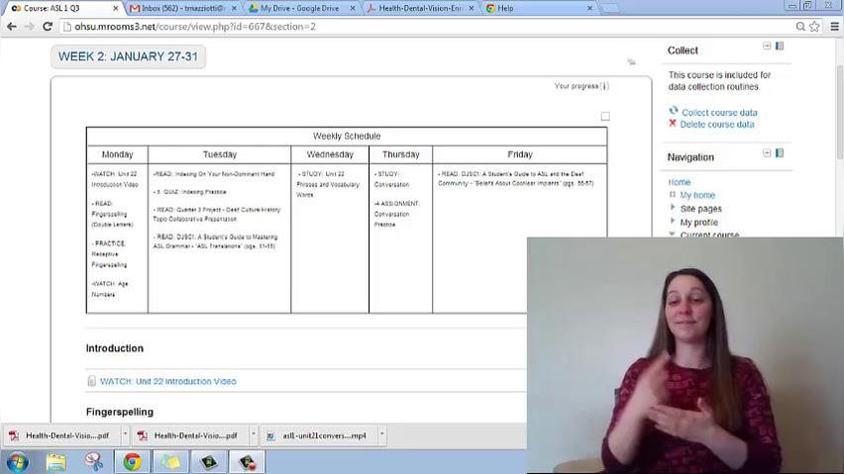Open WATCH: Unit 22 Introduction Video link

coord(168,381)
